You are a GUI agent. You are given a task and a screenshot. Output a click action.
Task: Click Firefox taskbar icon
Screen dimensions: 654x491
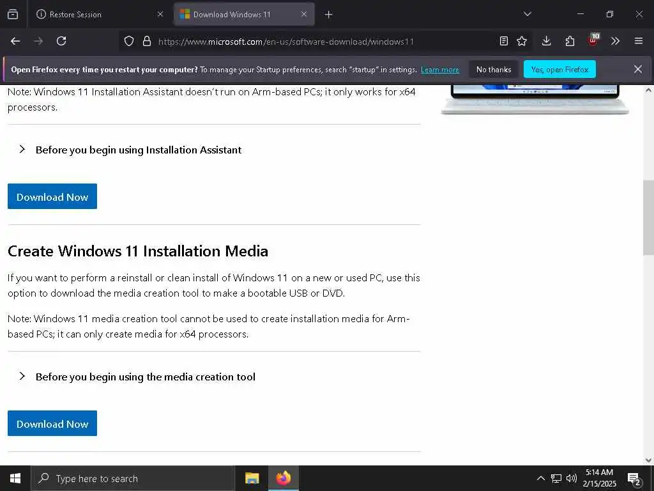(283, 478)
